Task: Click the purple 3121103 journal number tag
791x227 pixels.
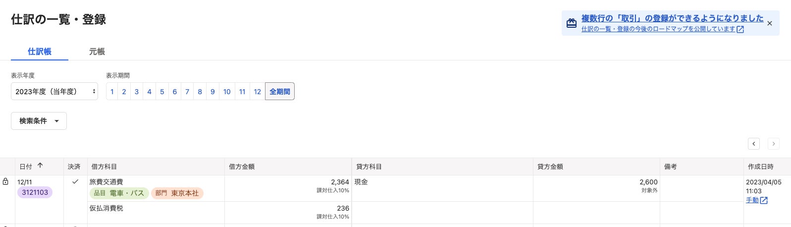Action: [x=35, y=192]
